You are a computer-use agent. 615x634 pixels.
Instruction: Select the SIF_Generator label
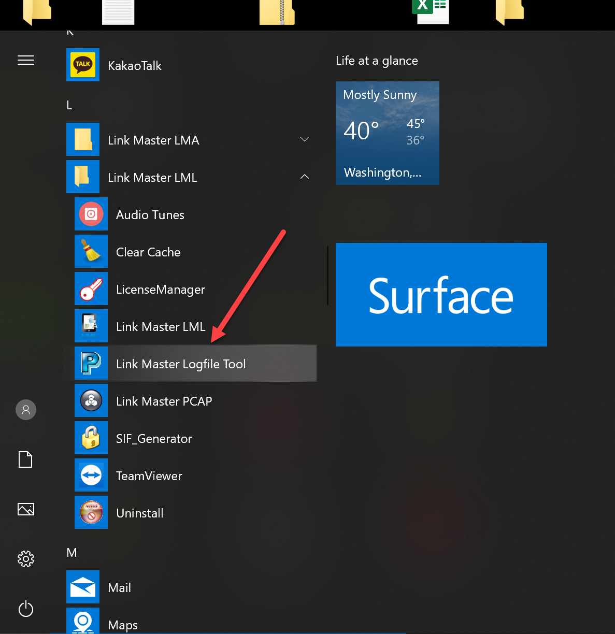click(154, 439)
